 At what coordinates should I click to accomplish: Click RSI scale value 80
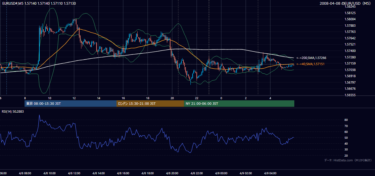coord(346,120)
